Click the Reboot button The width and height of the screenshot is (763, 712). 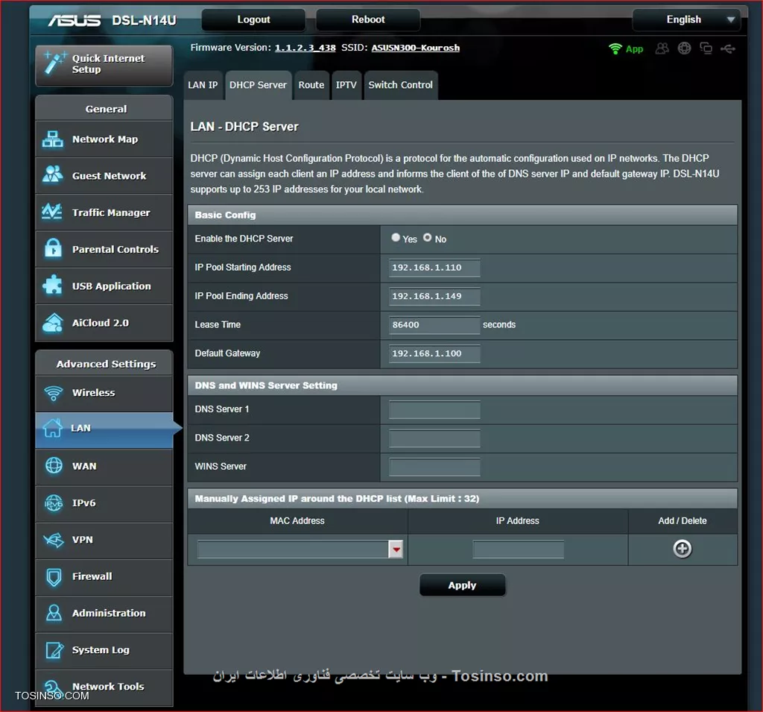point(368,20)
